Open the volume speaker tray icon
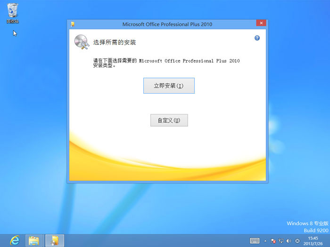This screenshot has height=247, width=330. click(288, 241)
